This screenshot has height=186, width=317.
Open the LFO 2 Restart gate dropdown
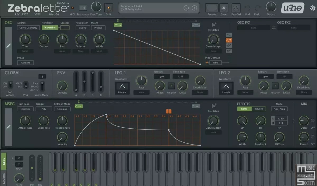point(266,77)
